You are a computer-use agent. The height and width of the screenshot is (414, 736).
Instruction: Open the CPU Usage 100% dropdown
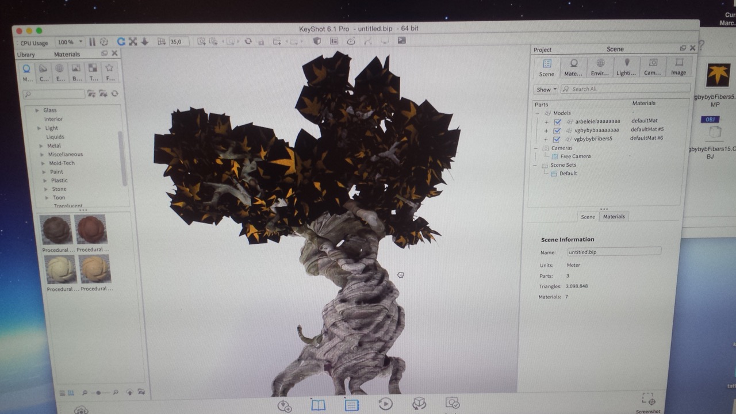(69, 43)
